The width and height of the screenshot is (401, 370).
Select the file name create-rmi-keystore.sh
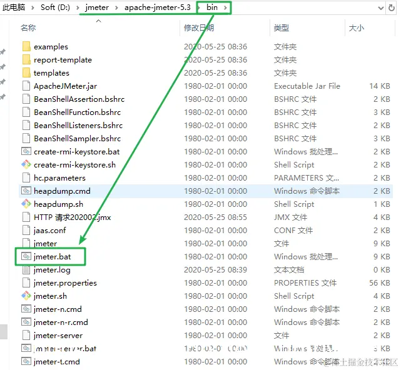pos(74,165)
